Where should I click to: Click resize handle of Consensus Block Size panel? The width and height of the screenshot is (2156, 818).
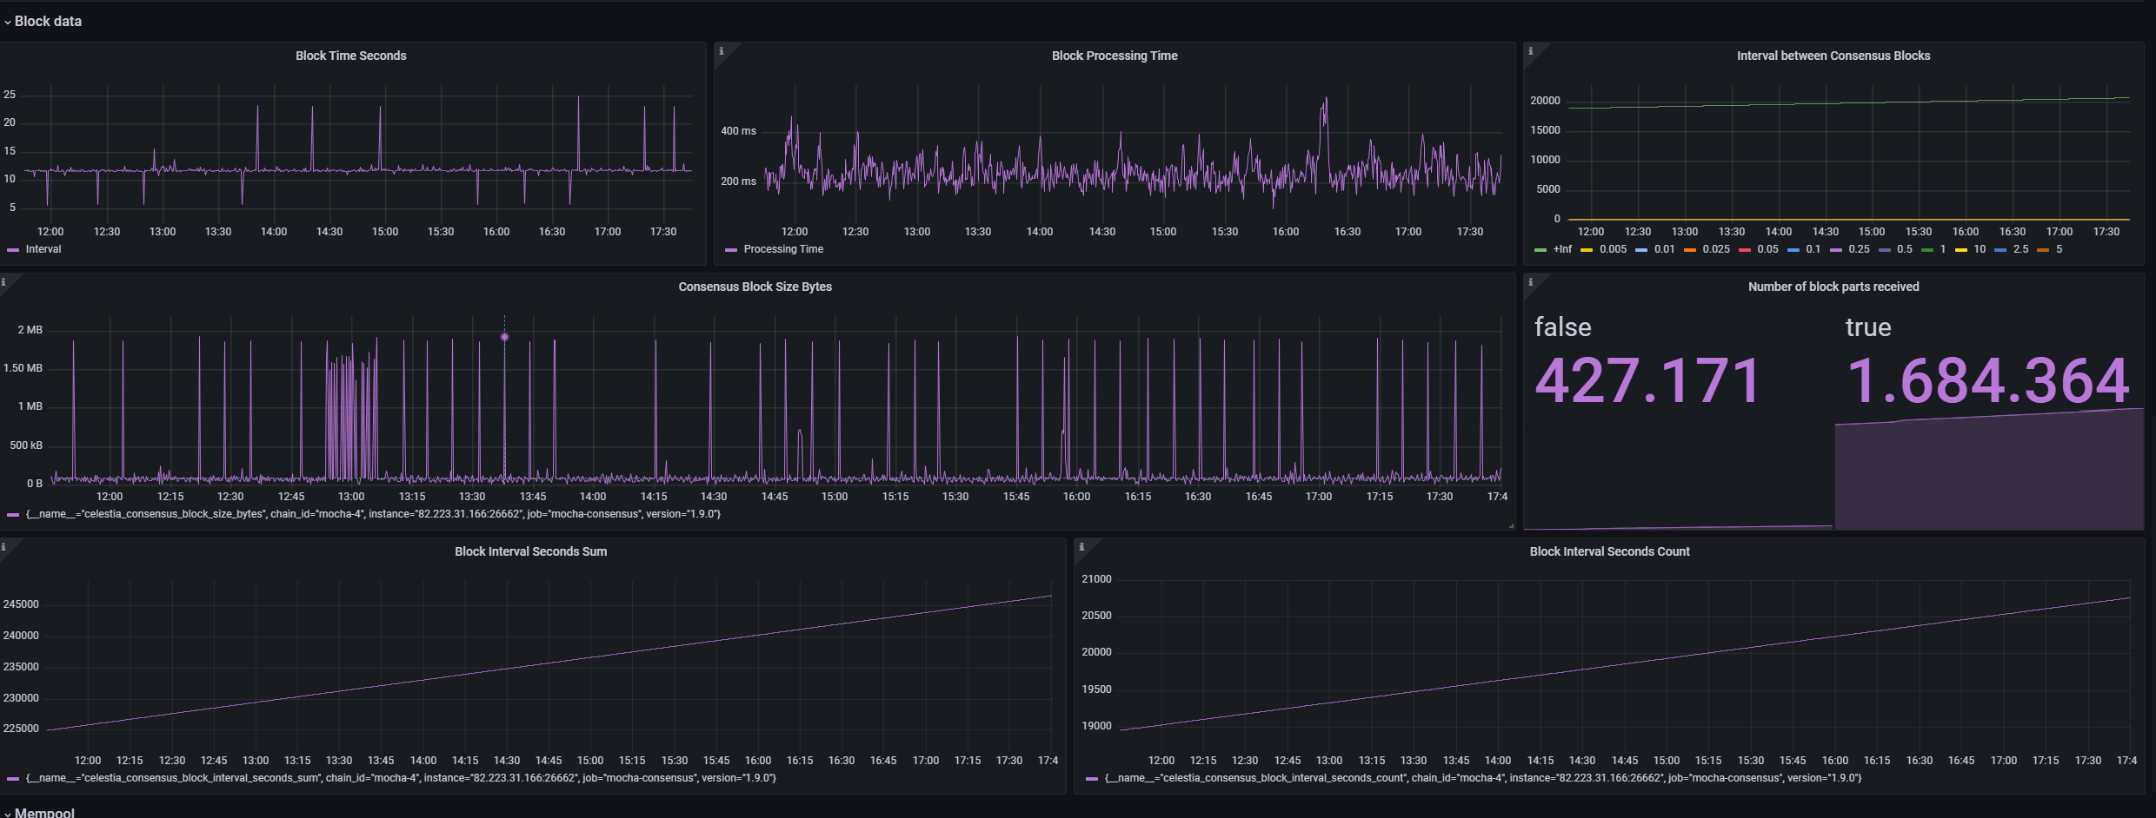tap(1511, 525)
